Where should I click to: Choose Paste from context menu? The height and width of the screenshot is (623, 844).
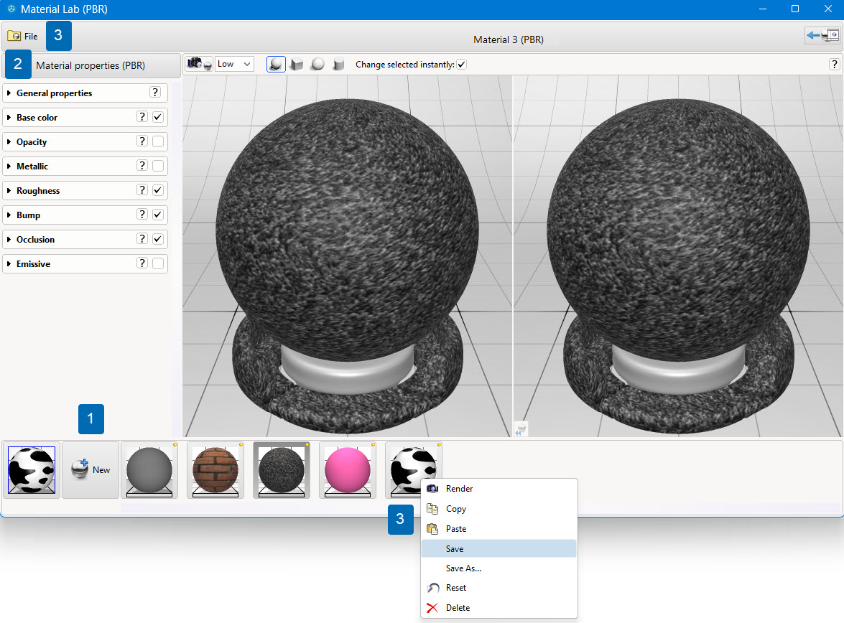[x=499, y=528]
